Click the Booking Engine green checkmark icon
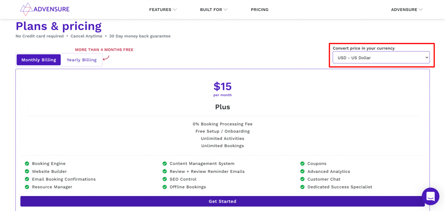445x211 pixels. click(x=27, y=164)
